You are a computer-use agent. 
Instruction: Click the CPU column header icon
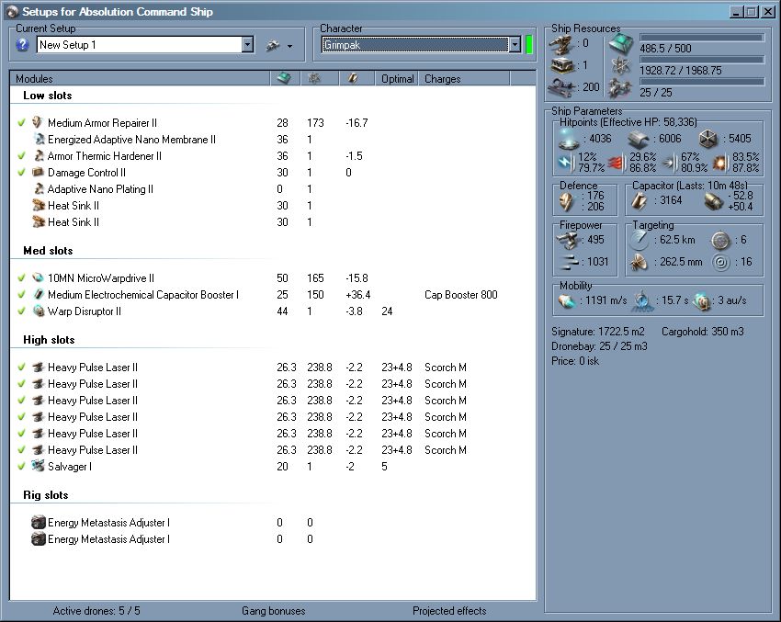click(284, 78)
